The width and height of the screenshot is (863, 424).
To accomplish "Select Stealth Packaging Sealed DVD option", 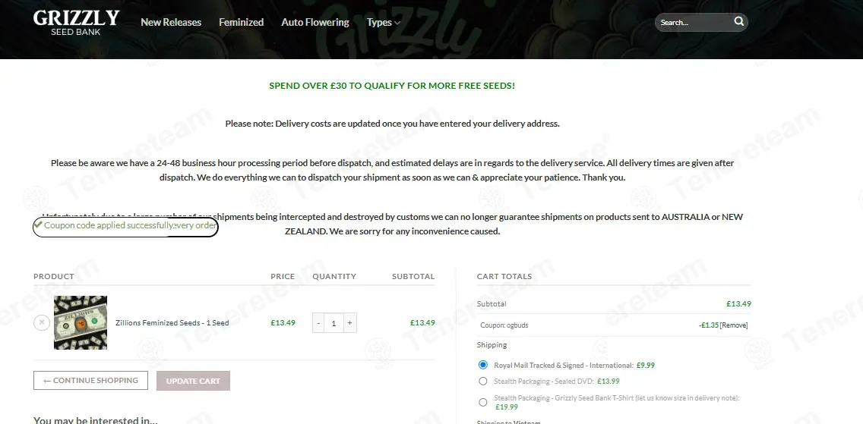I will 482,381.
